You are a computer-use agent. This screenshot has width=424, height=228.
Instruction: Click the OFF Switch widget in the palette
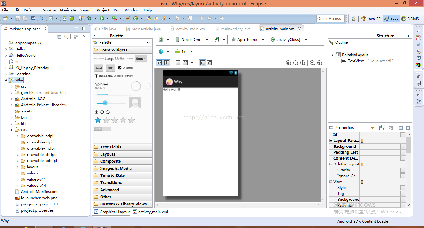click(102, 129)
